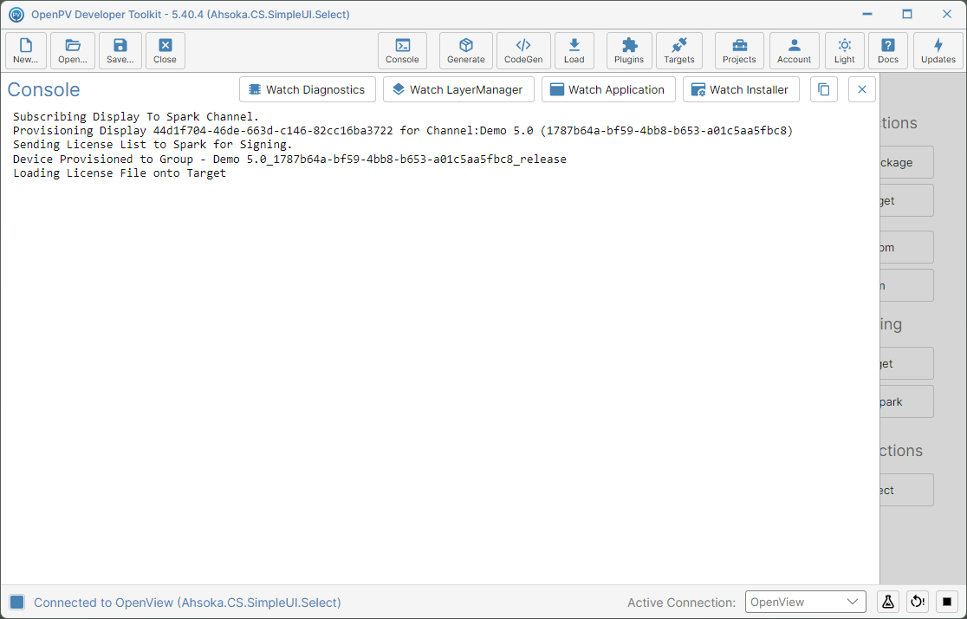Click the "Provisioning Display" log line
Screen dimensions: 967x619
(403, 131)
